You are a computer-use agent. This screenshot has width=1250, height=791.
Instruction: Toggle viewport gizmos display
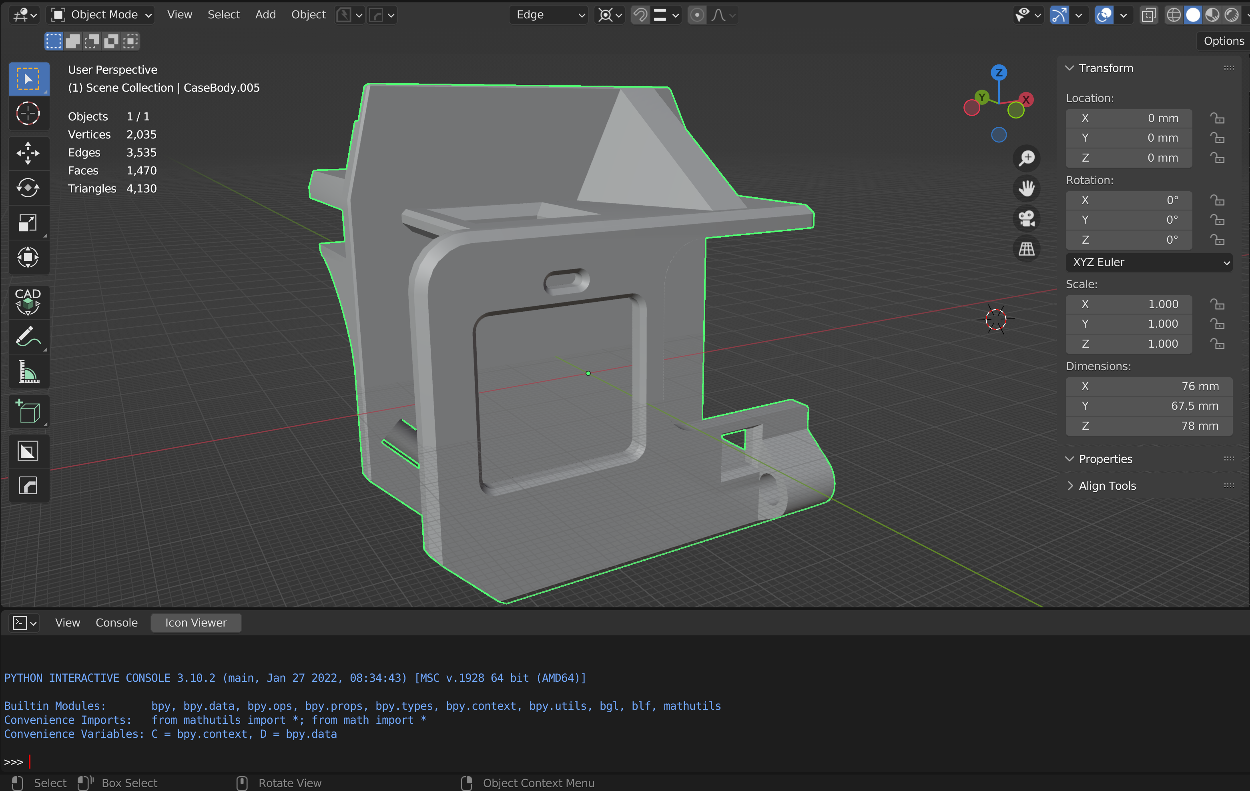tap(1059, 15)
